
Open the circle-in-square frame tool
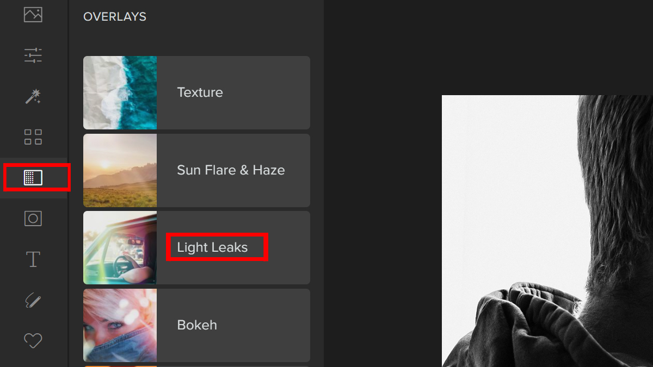(33, 219)
